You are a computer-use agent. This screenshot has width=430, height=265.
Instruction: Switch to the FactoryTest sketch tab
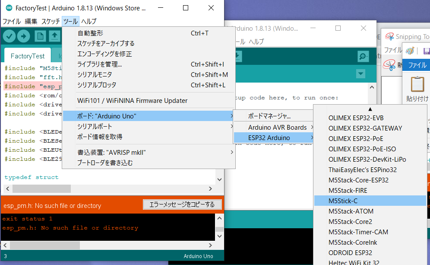28,56
